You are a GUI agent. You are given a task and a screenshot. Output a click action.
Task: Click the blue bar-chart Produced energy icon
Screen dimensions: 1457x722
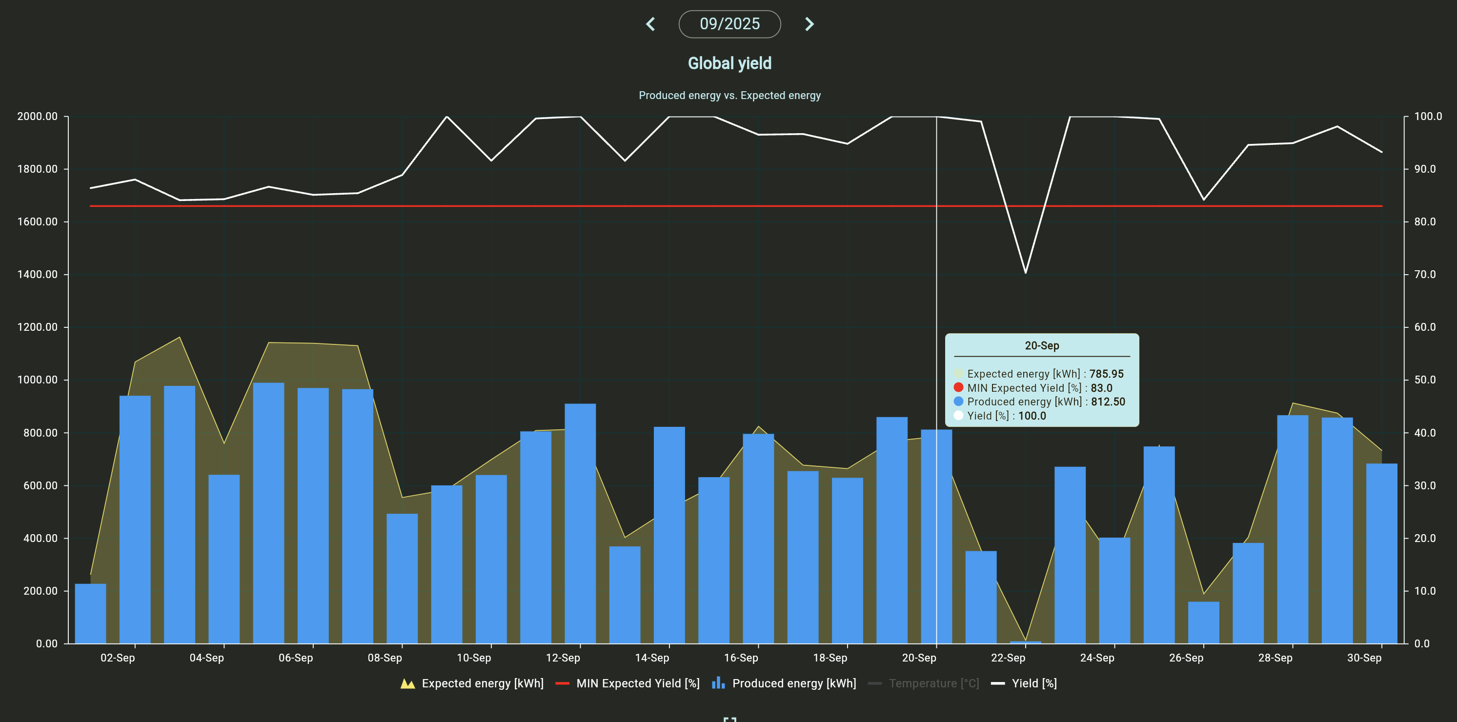click(718, 683)
